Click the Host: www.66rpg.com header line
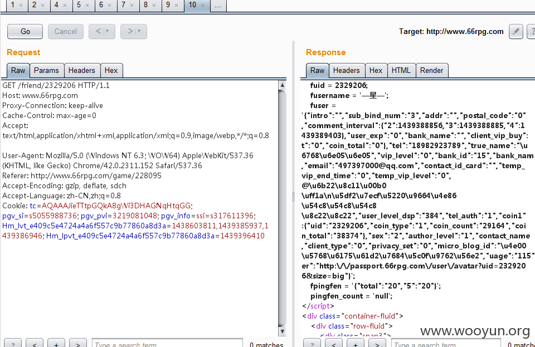 coord(40,95)
